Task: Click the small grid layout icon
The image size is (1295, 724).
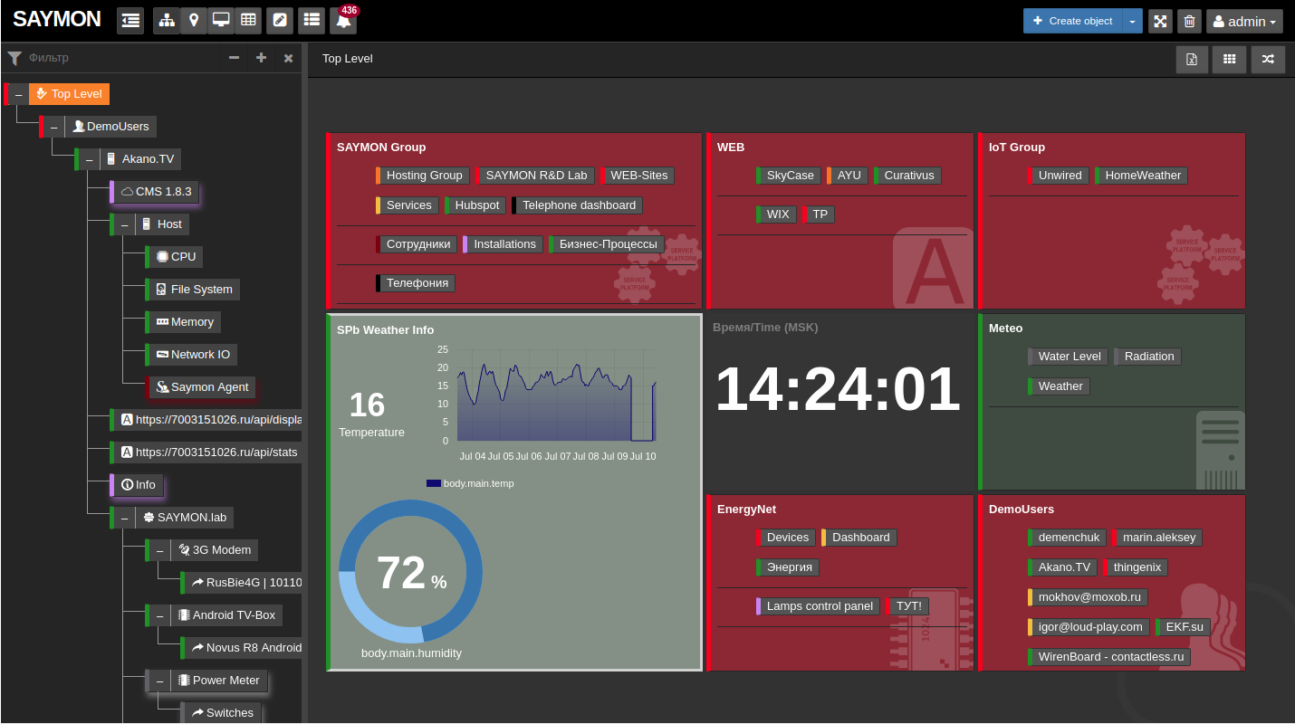Action: tap(1229, 59)
